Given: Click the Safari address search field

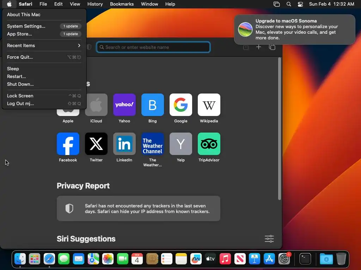Looking at the screenshot, I should pos(153,47).
